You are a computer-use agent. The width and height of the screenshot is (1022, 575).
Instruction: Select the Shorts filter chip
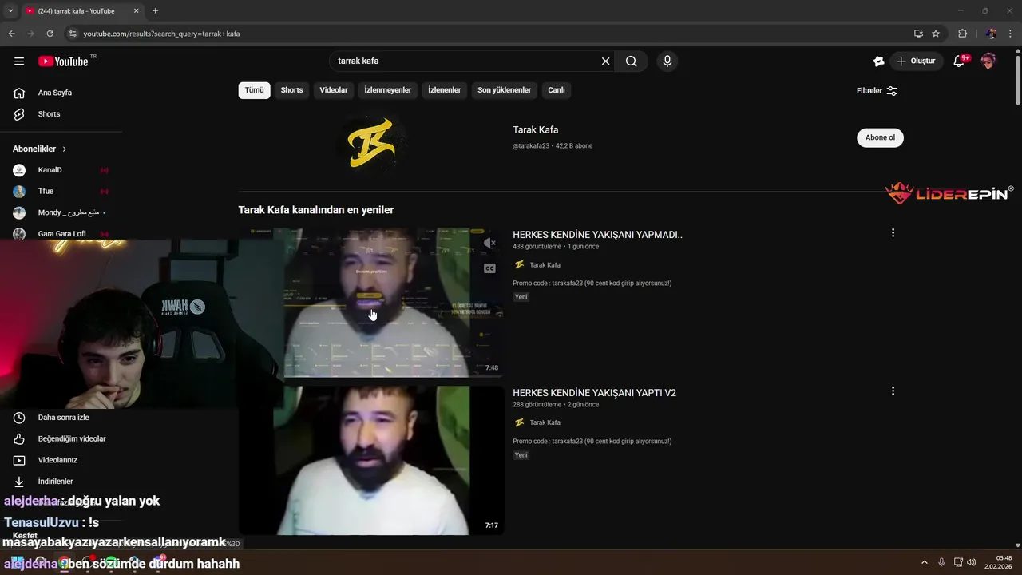coord(291,90)
